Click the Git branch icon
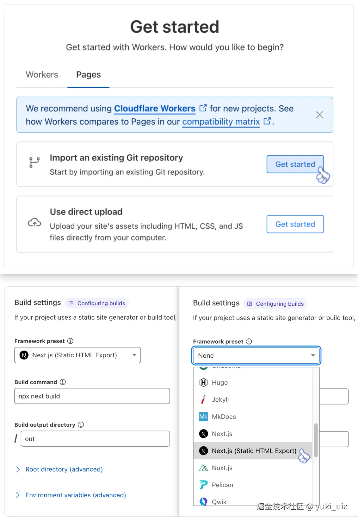The width and height of the screenshot is (358, 522). coord(34,162)
